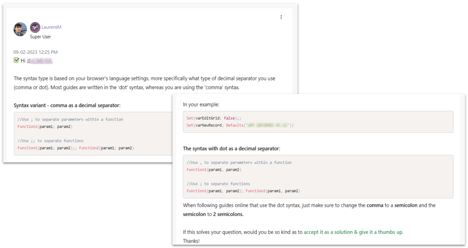The image size is (468, 248).
Task: Open LaurensM's profile via the username link
Action: point(51,27)
